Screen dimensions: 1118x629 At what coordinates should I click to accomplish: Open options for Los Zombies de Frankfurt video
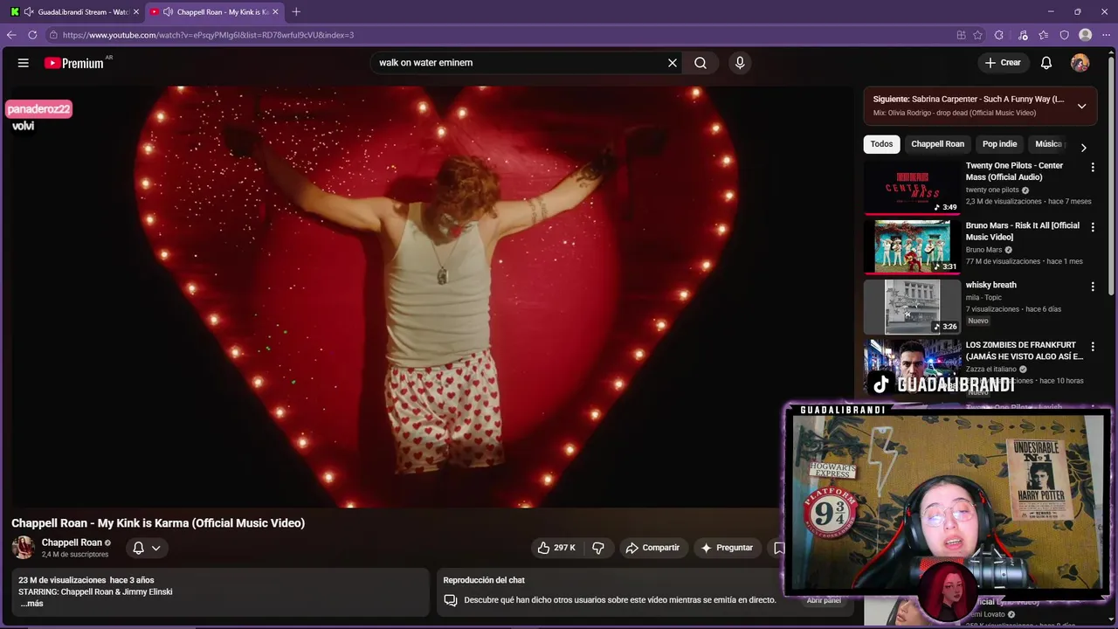(1093, 347)
